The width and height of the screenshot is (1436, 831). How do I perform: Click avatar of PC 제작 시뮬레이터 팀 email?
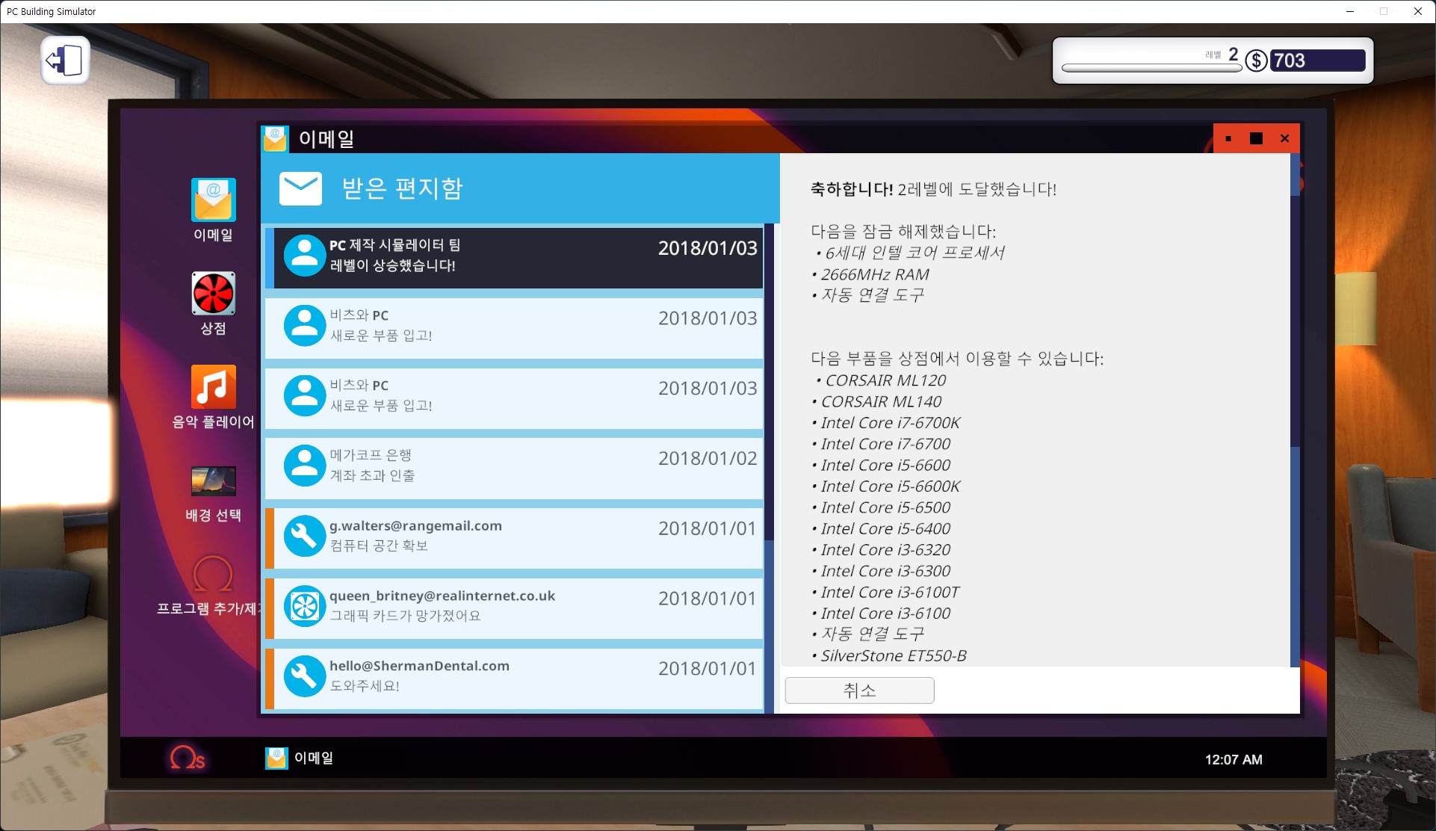tap(305, 256)
